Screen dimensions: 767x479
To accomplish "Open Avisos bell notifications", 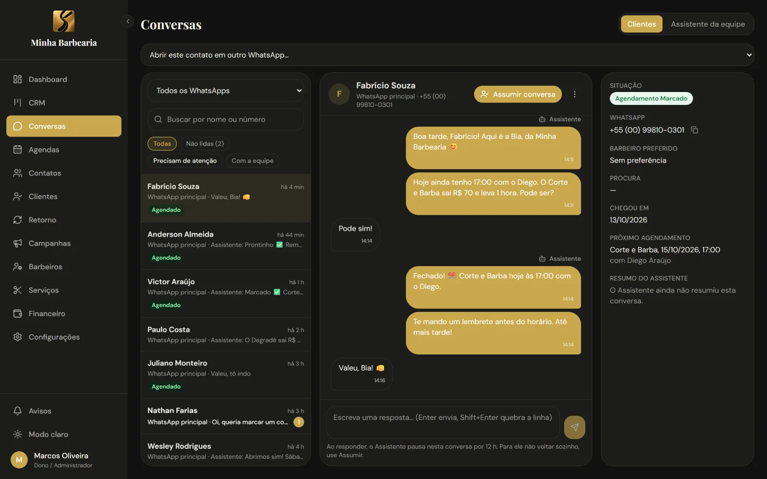I will click(x=64, y=411).
